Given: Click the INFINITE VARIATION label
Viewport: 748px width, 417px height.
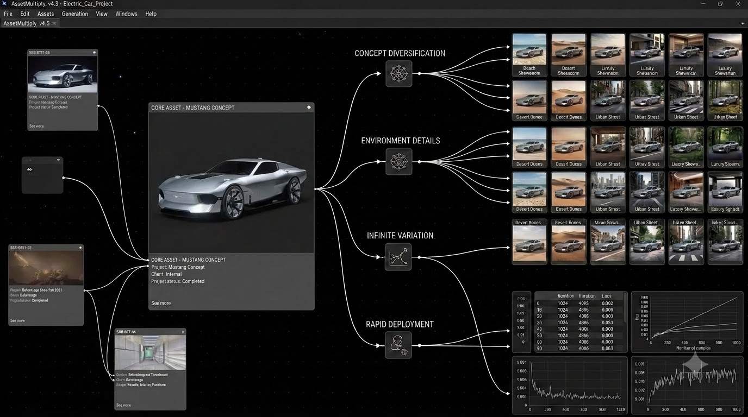Looking at the screenshot, I should [400, 236].
